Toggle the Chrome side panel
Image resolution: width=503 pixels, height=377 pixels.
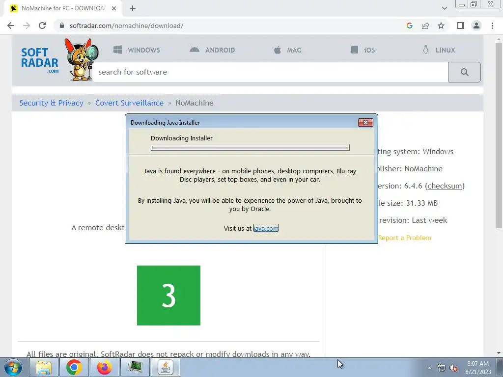[461, 26]
